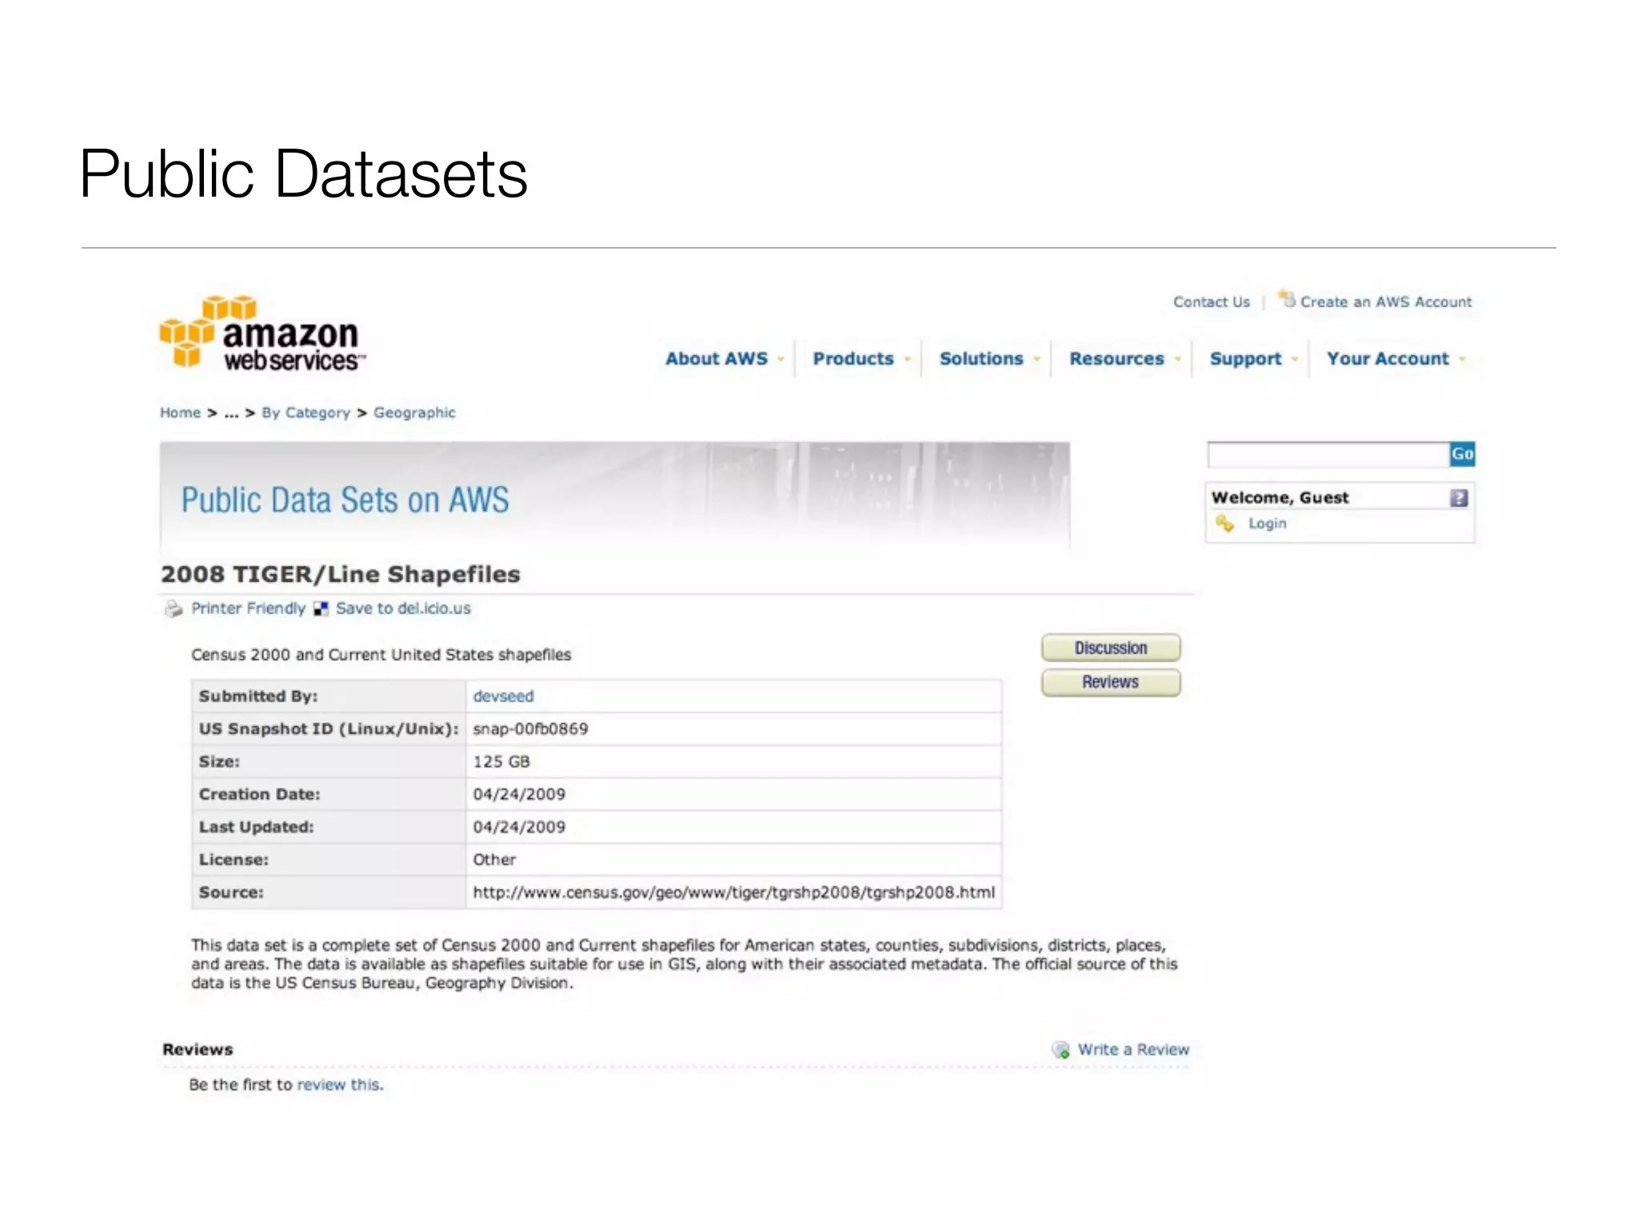Click the census.gov source URL text
The width and height of the screenshot is (1638, 1228).
[x=733, y=893]
